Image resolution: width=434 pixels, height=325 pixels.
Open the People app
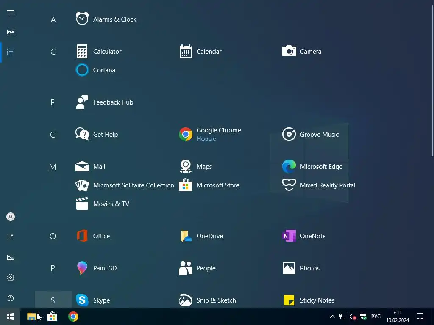(198, 268)
